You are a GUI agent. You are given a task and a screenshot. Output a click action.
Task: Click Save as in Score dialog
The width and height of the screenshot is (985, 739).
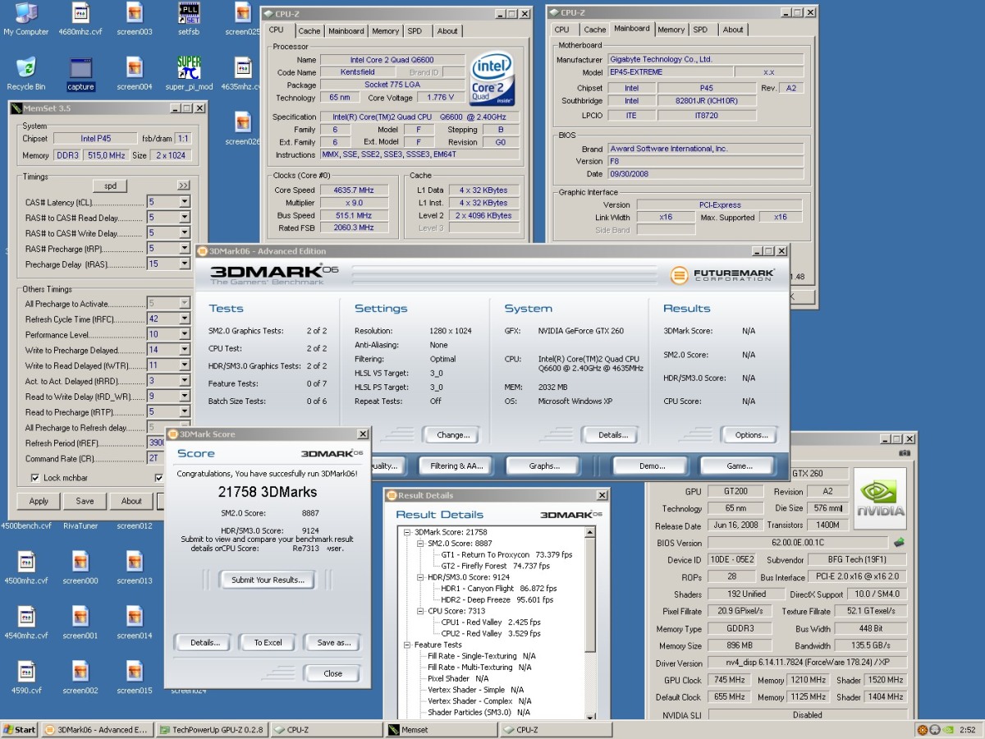coord(333,642)
